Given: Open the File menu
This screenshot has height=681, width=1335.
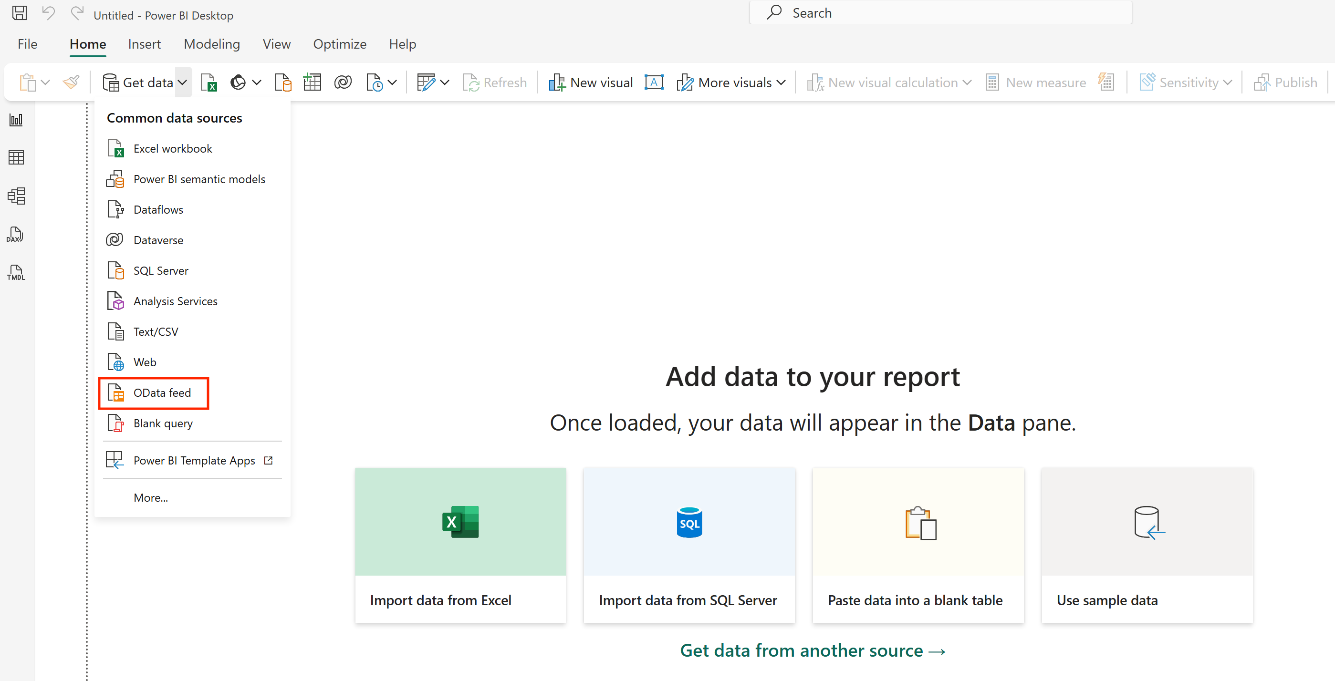Looking at the screenshot, I should click(28, 44).
